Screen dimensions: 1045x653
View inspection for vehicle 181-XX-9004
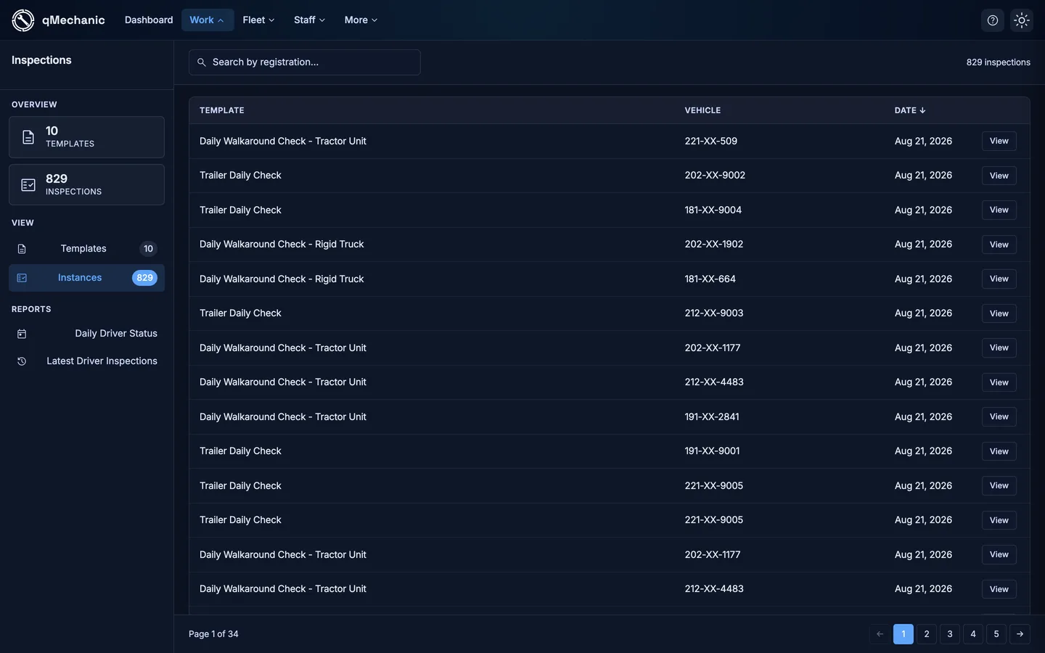pos(999,210)
